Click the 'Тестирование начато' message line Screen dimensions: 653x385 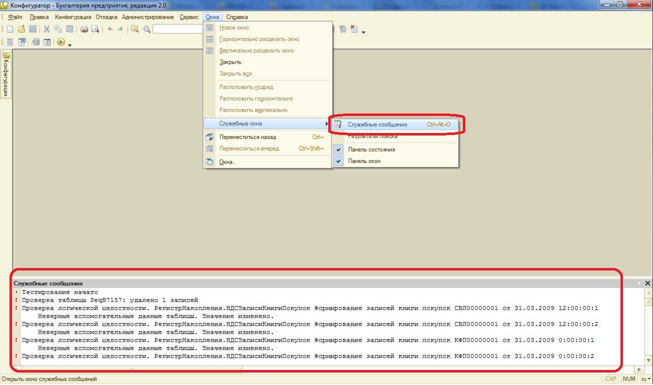[60, 292]
